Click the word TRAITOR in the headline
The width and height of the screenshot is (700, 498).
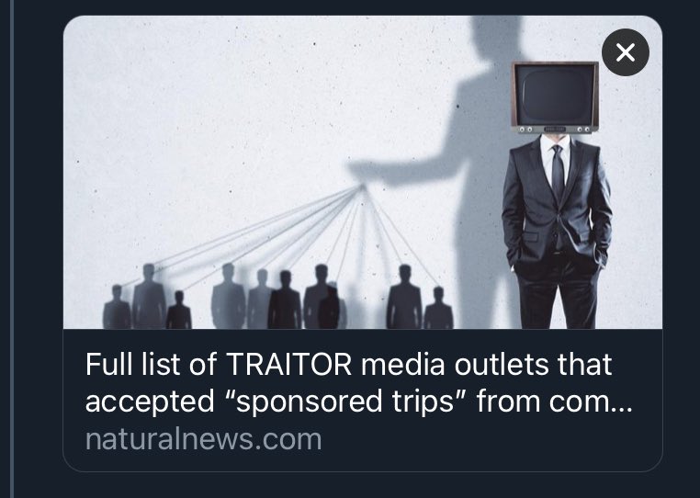[x=289, y=365]
